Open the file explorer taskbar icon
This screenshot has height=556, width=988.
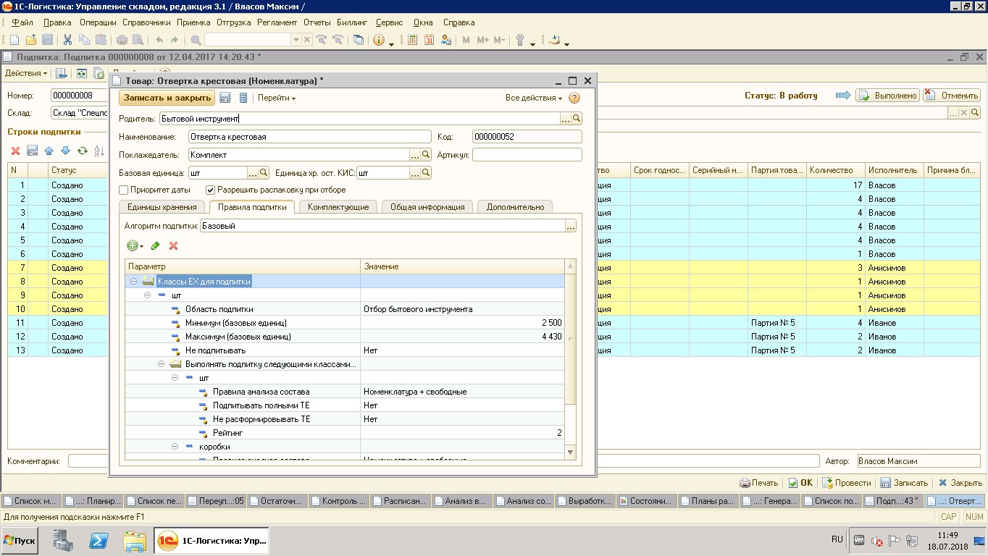point(135,541)
